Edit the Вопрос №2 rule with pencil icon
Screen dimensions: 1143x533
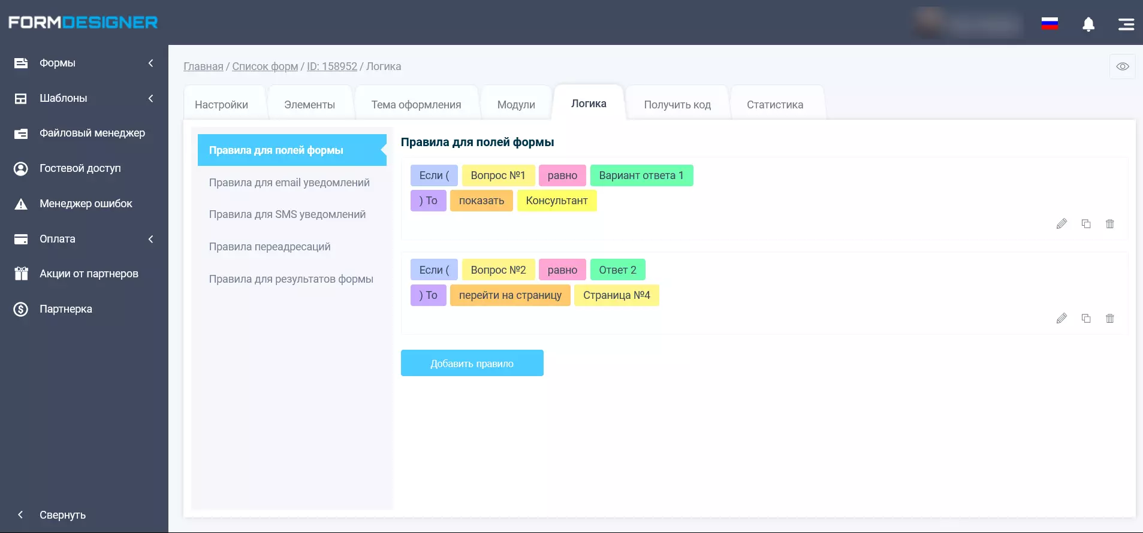1061,319
